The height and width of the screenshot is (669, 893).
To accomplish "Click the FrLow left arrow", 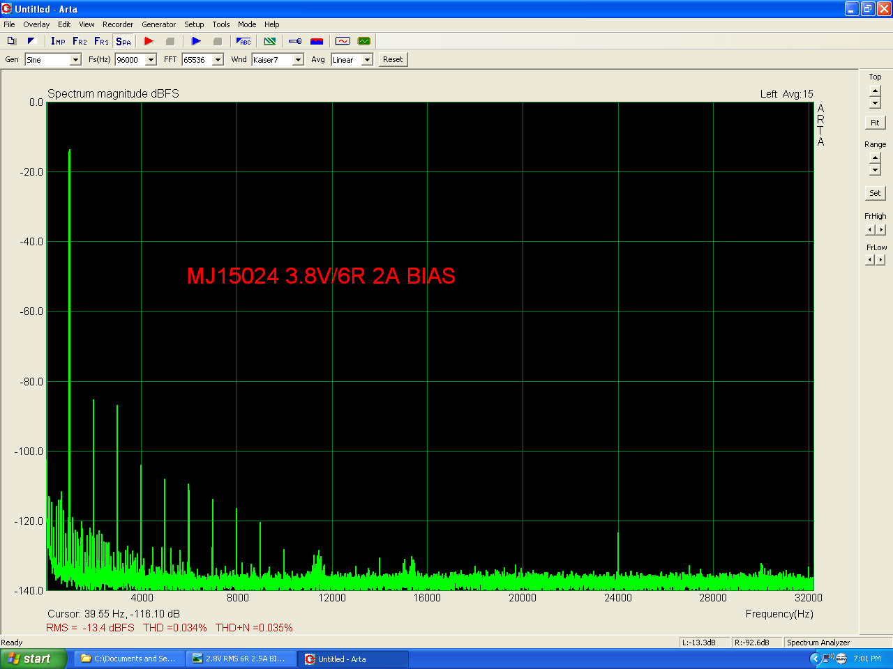I will click(870, 260).
